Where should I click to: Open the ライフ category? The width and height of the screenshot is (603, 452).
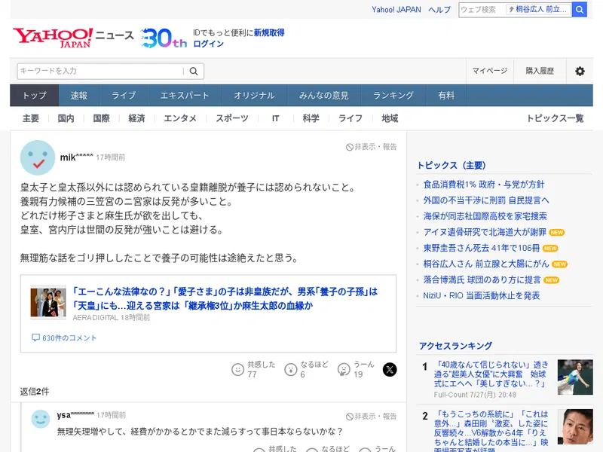(x=350, y=118)
